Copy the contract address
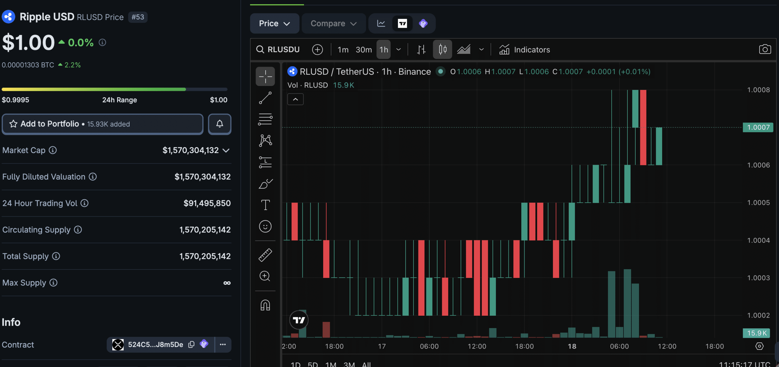This screenshot has width=779, height=367. point(191,345)
